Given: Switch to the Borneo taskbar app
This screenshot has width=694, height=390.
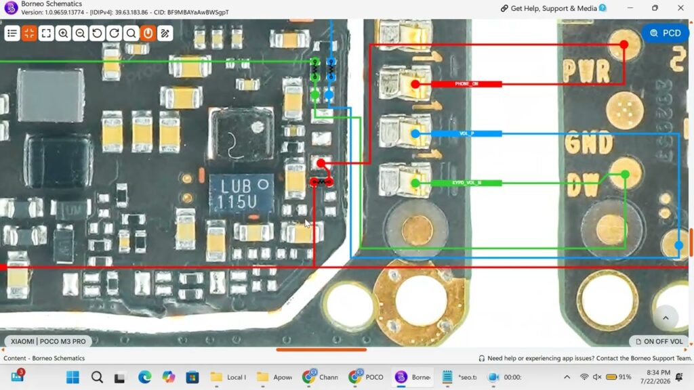Looking at the screenshot, I should (413, 377).
